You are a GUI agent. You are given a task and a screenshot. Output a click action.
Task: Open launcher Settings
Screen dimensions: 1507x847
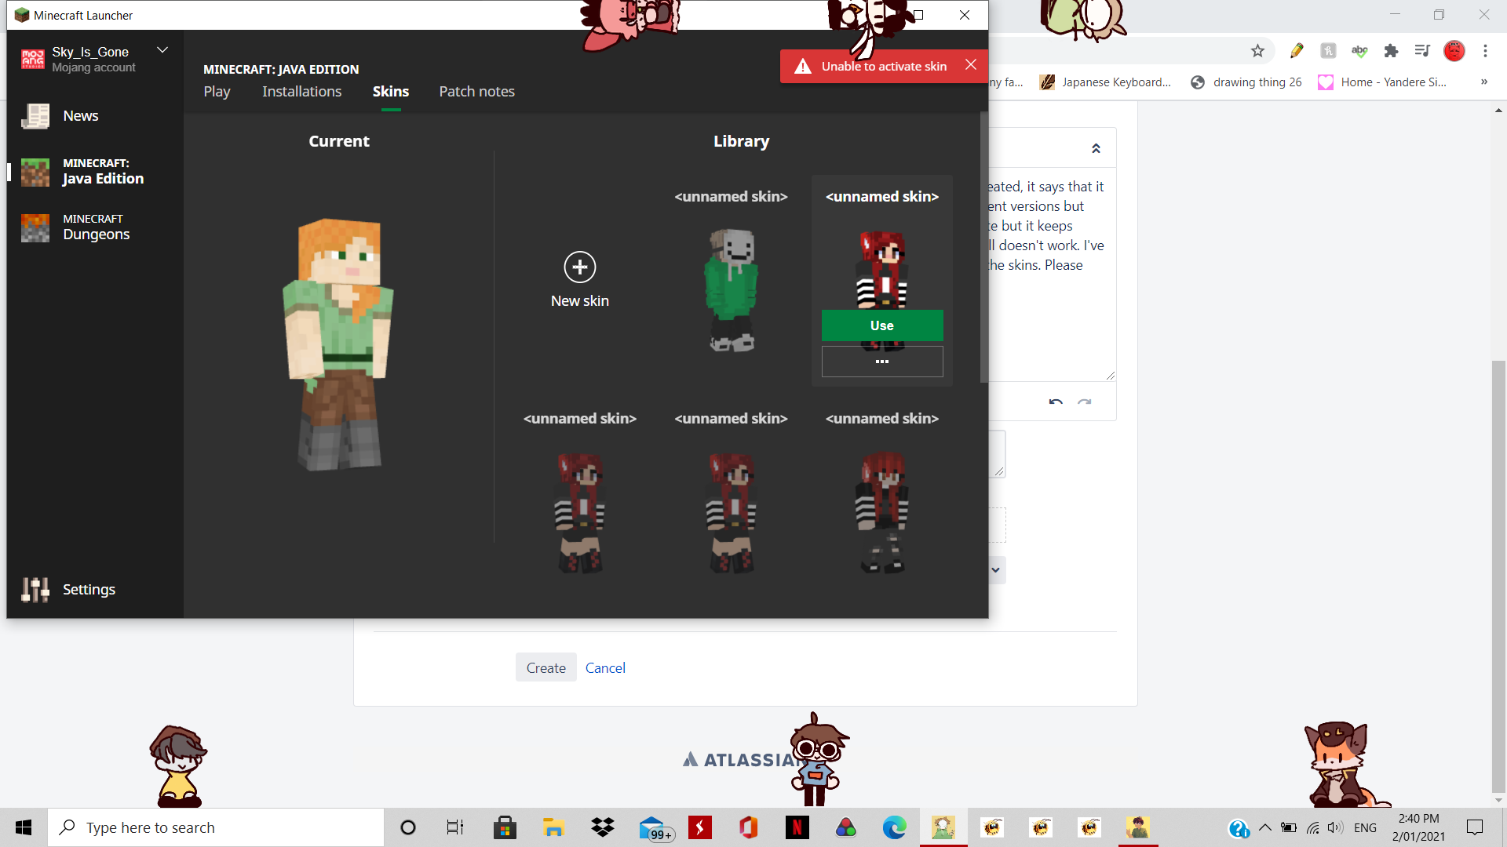point(88,589)
